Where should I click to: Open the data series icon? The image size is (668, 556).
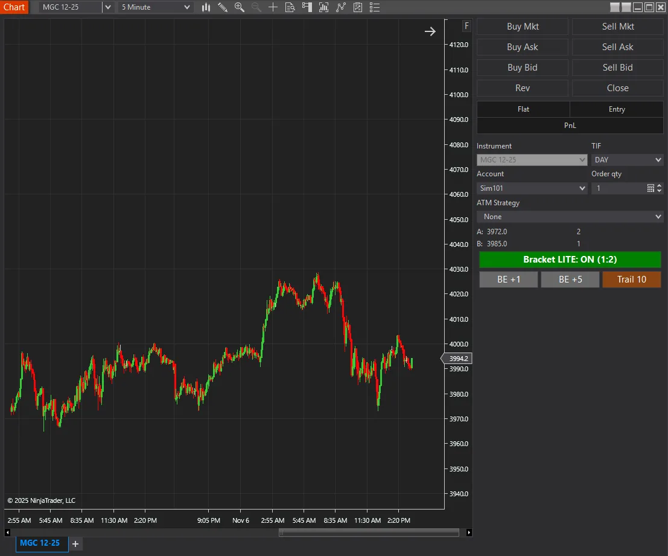[x=324, y=7]
